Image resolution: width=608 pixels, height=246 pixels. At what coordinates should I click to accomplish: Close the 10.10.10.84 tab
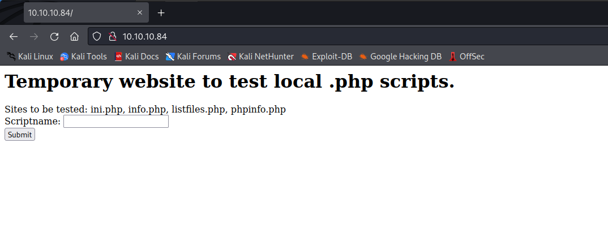(140, 12)
